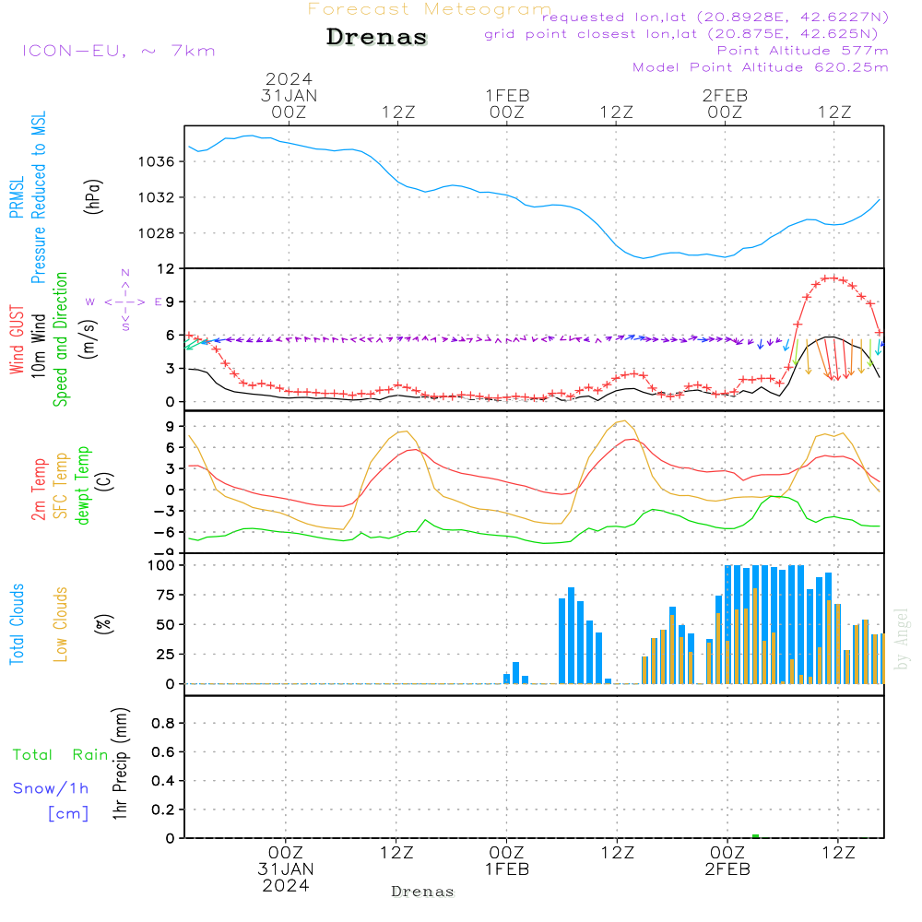Click the small green rain bar after 2FEB 00Z
The height and width of the screenshot is (922, 922).
[x=756, y=835]
